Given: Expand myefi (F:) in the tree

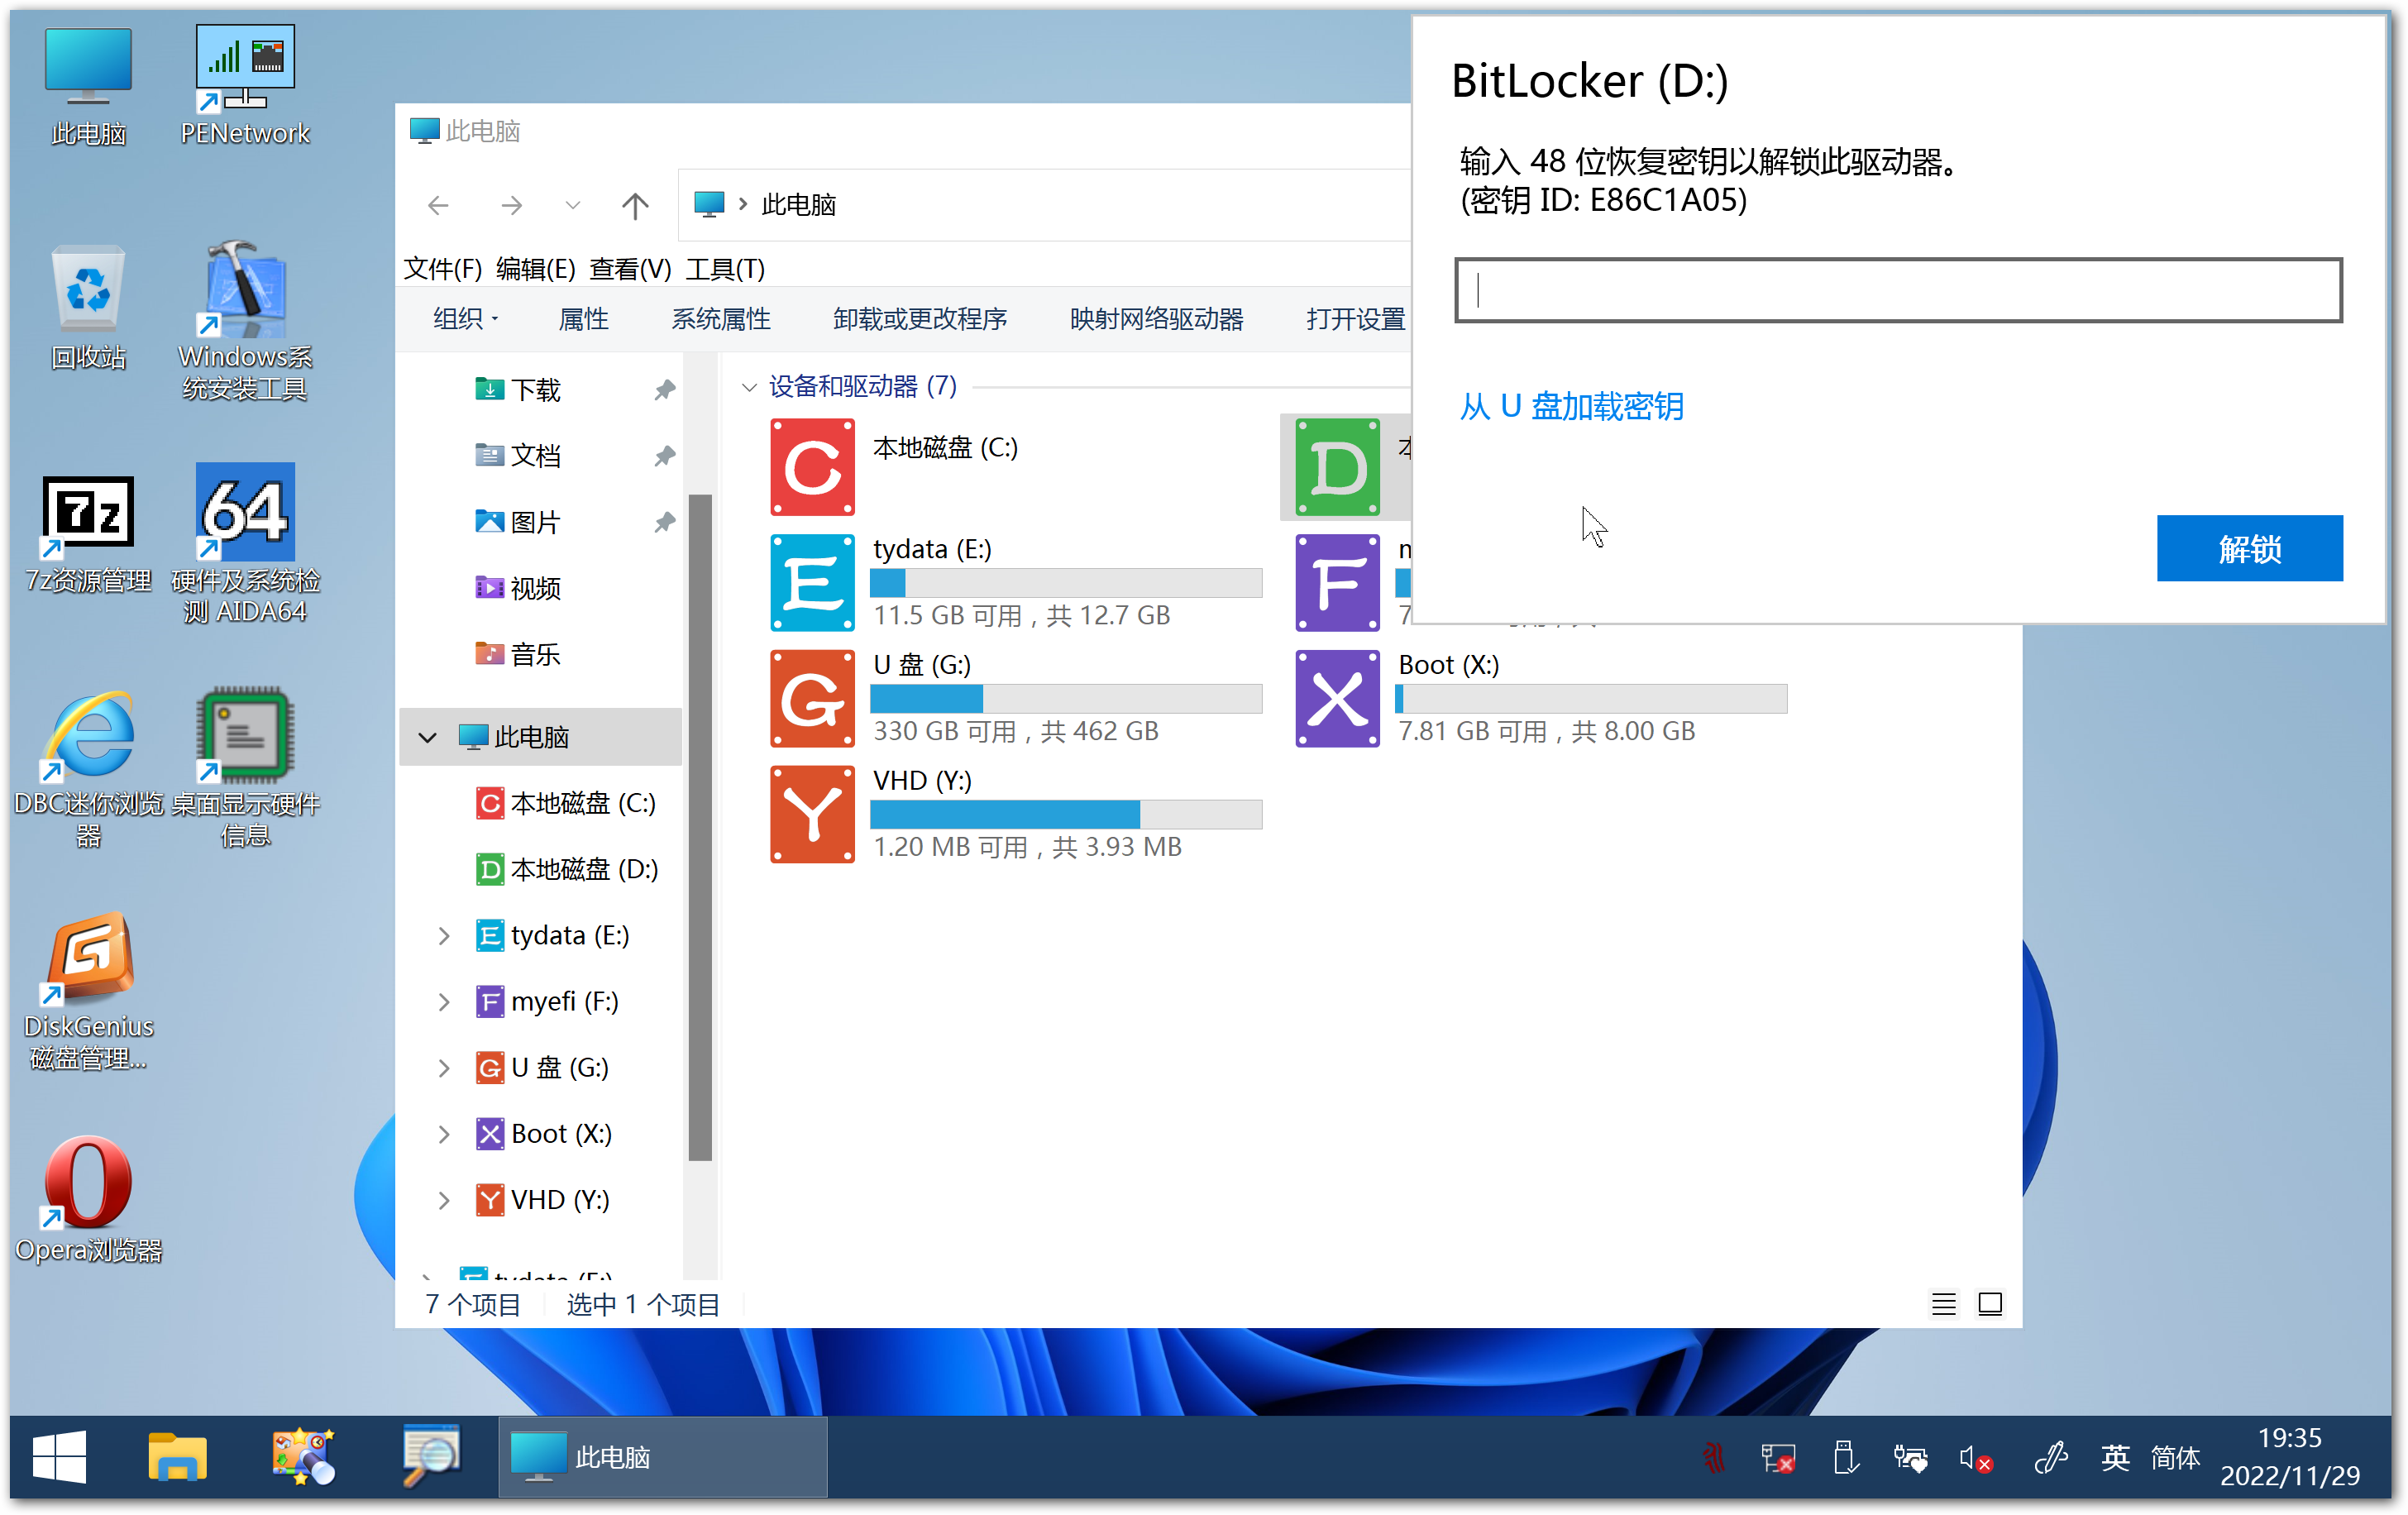Looking at the screenshot, I should [444, 1002].
